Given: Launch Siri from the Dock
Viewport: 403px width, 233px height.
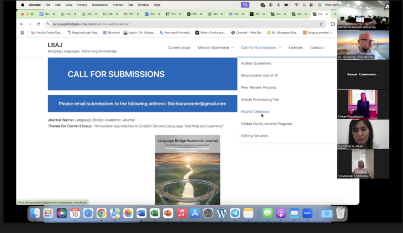Looking at the screenshot, I should pyautogui.click(x=61, y=213).
